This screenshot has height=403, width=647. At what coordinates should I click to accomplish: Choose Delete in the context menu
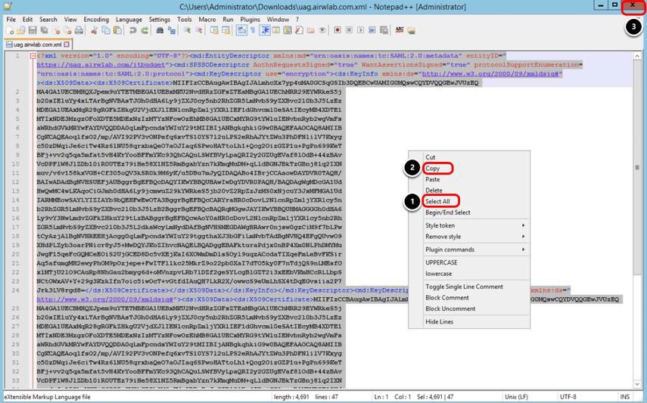434,190
